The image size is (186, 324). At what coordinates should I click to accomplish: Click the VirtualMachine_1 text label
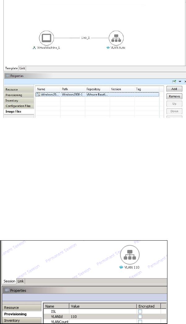pos(48,48)
